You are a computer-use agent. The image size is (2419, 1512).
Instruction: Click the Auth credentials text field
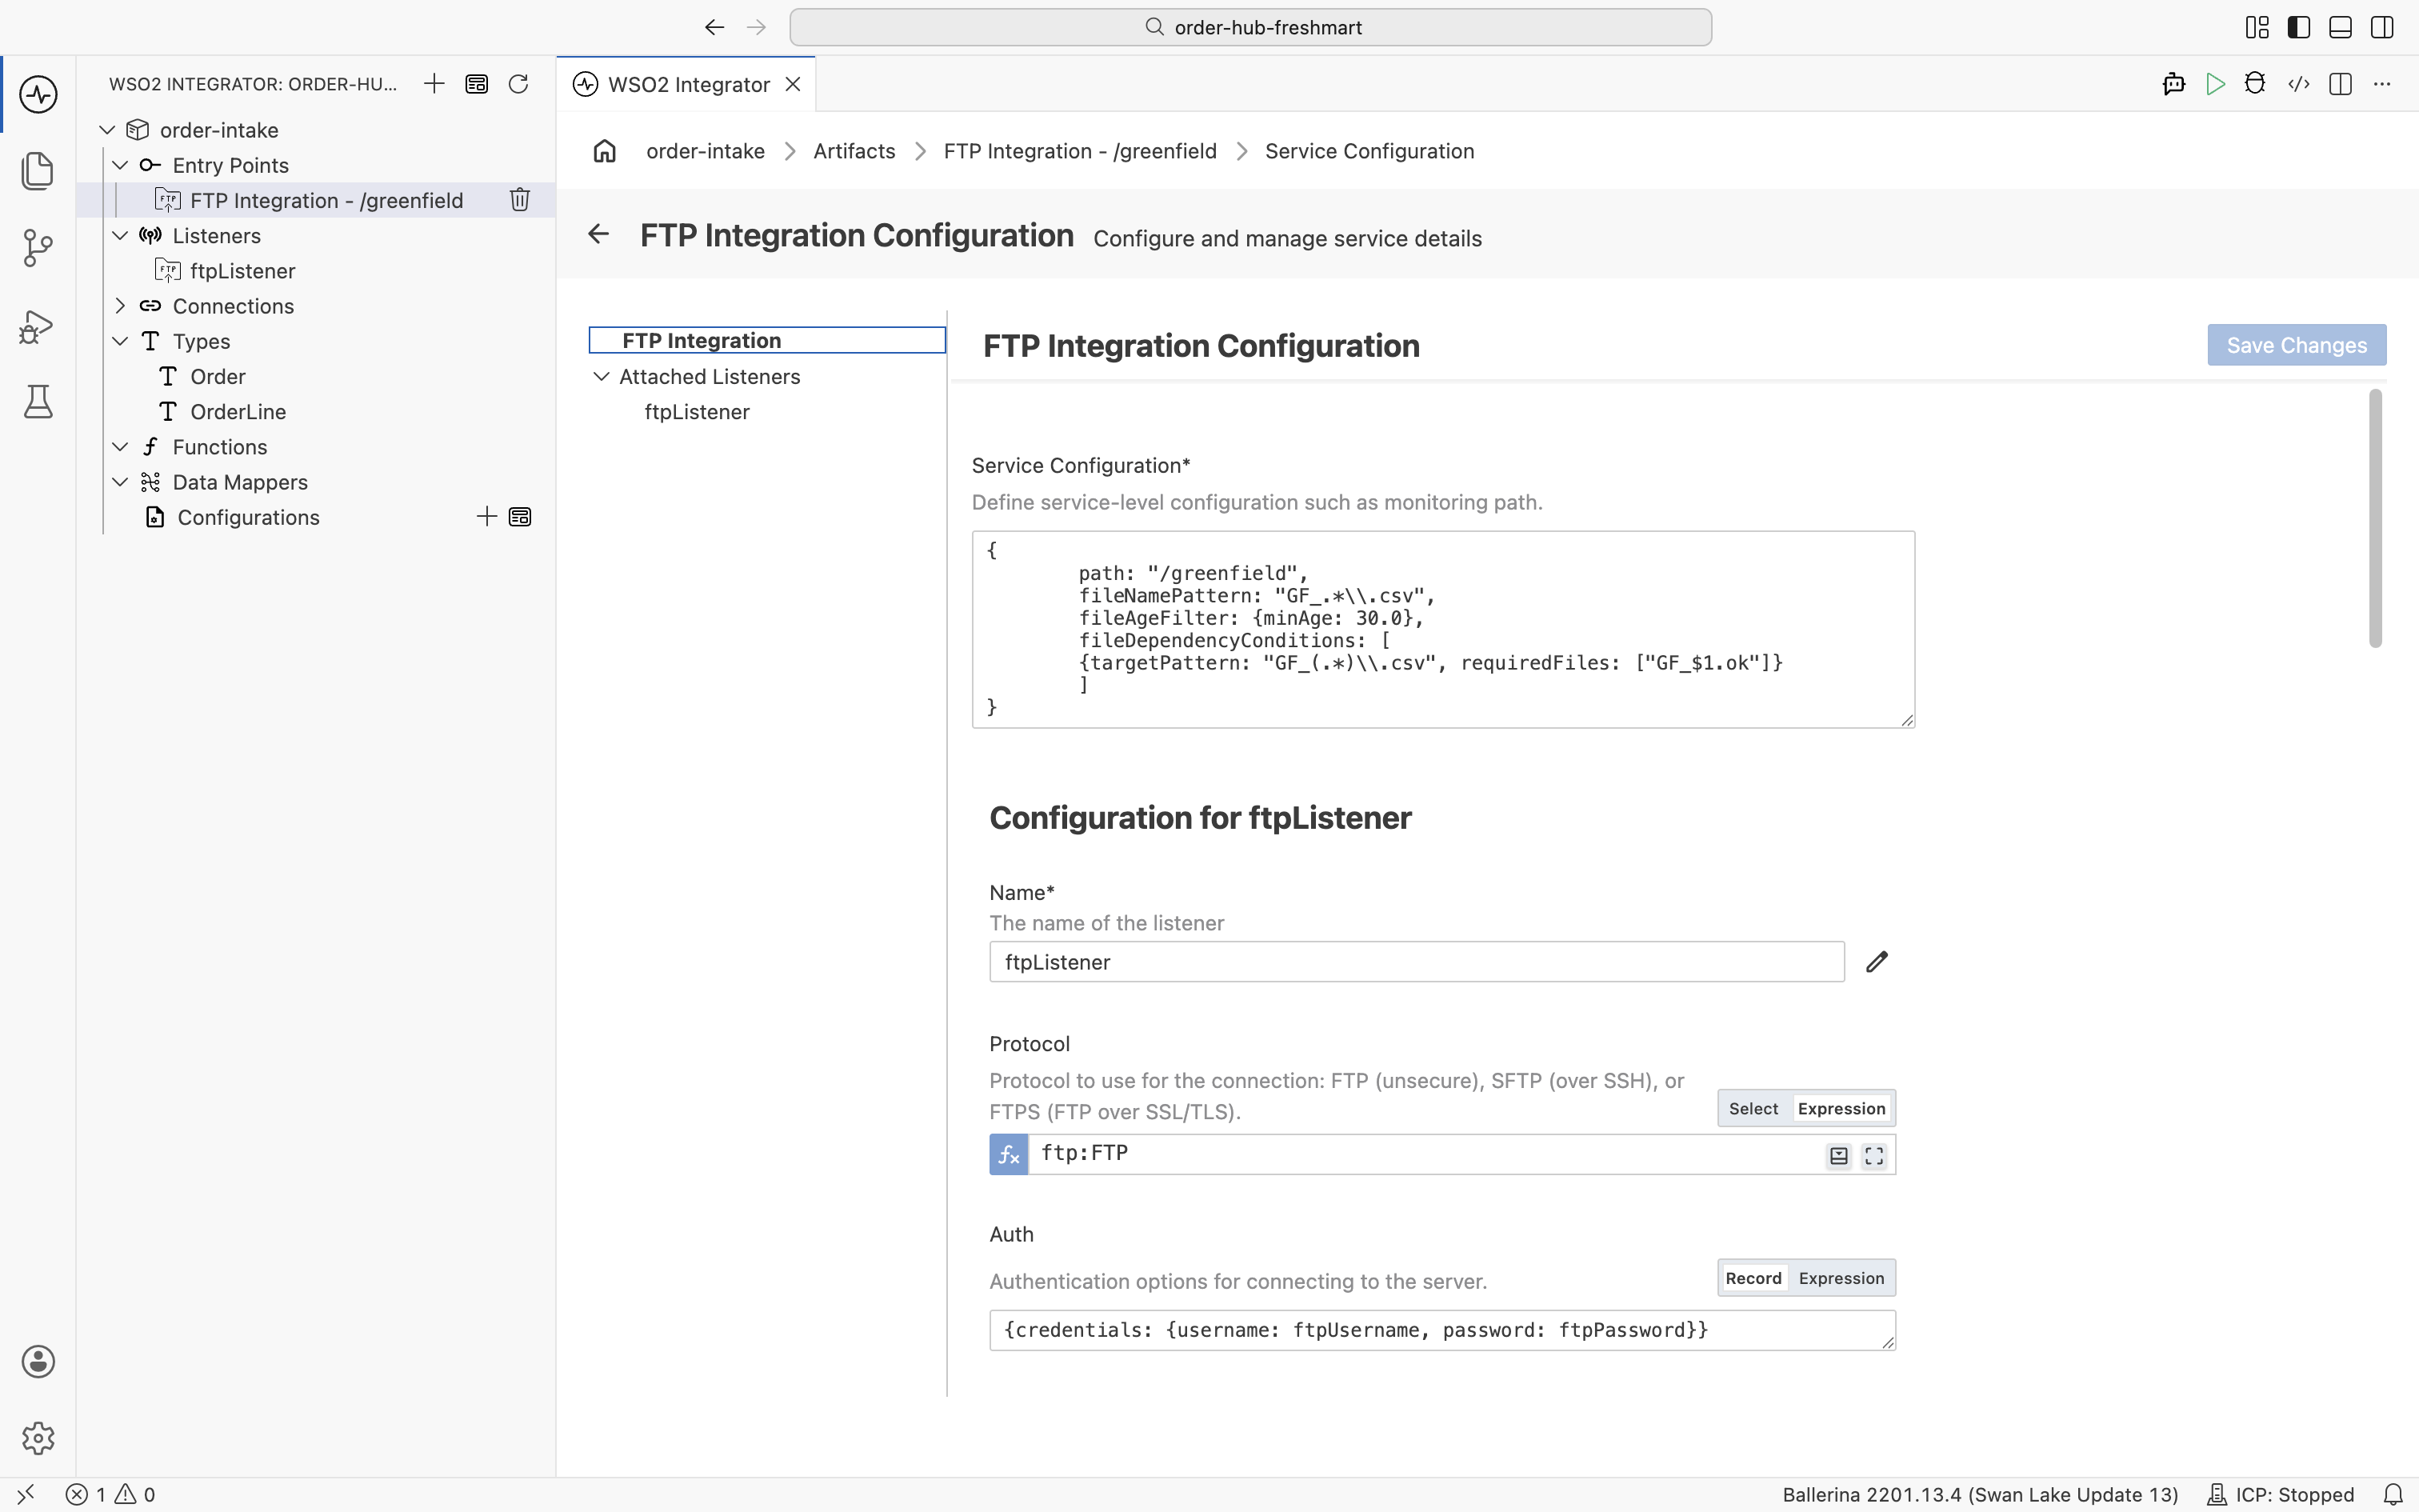tap(1441, 1330)
